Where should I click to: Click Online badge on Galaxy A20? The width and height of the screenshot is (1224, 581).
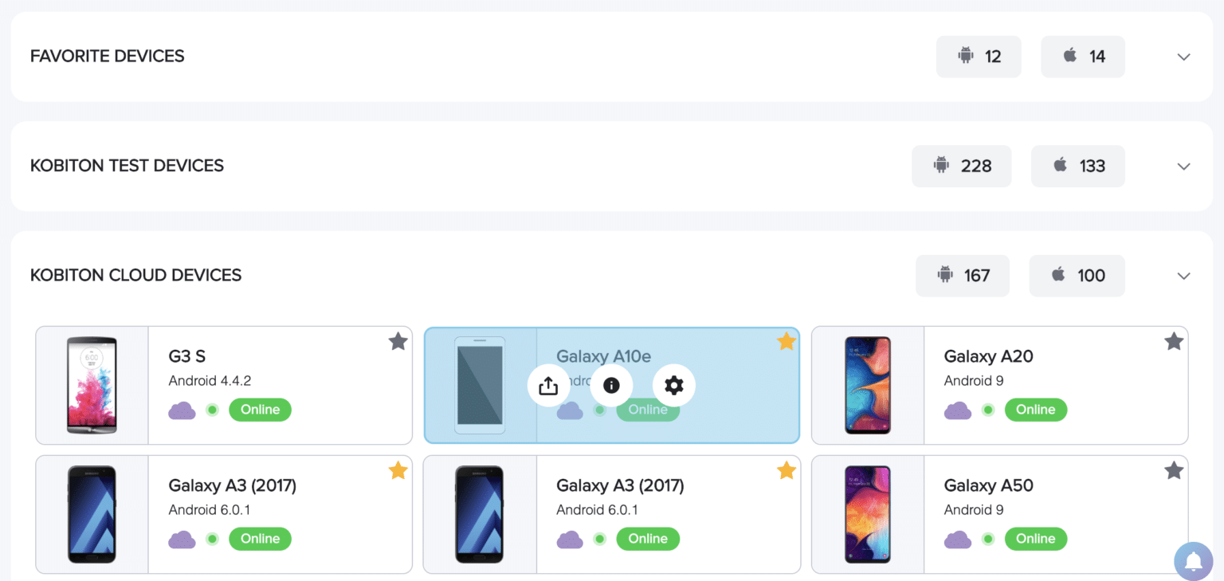coord(1035,410)
